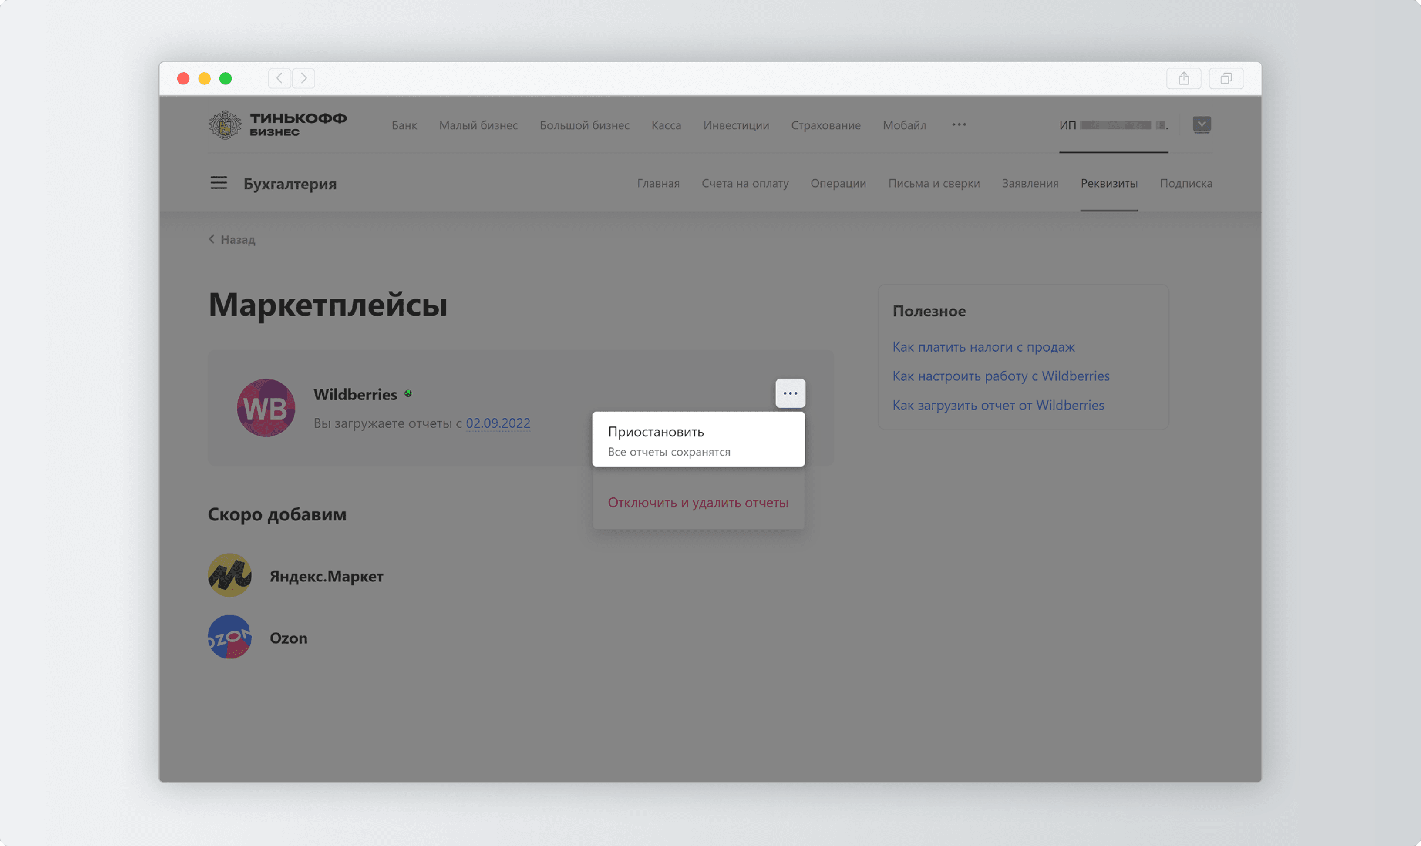Click the browser tabs overview icon
The image size is (1421, 846).
(1226, 79)
